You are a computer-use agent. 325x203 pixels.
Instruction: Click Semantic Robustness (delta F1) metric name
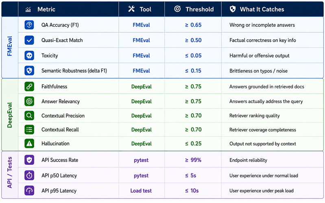[74, 71]
